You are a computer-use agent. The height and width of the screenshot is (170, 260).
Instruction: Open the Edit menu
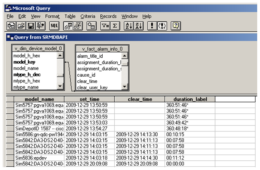[x=22, y=16]
